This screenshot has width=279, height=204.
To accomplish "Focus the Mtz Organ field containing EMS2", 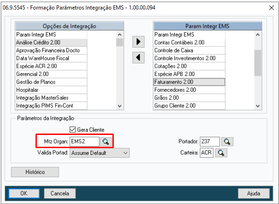I will tap(84, 141).
